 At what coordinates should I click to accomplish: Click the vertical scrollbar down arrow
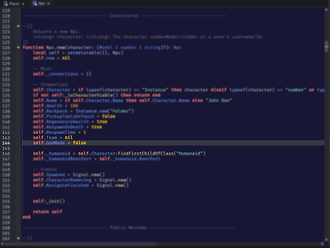pyautogui.click(x=327, y=240)
